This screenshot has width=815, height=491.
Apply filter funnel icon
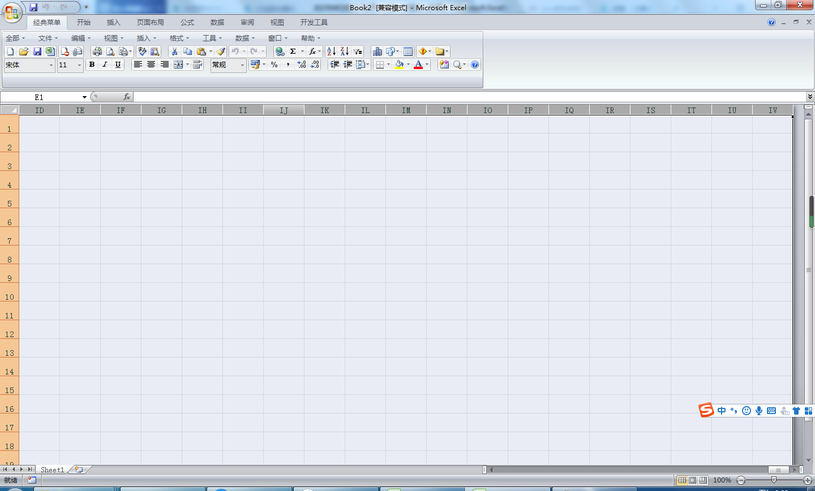tap(358, 51)
